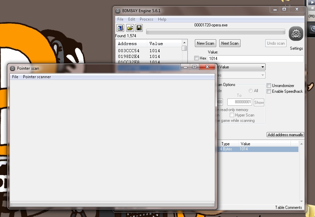The width and height of the screenshot is (315, 217).
Task: Click the Value input field
Action: pos(255,59)
